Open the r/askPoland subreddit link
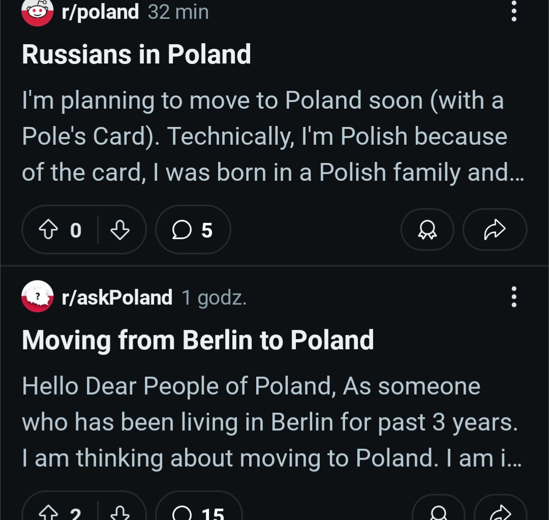The width and height of the screenshot is (549, 520). coord(117,297)
